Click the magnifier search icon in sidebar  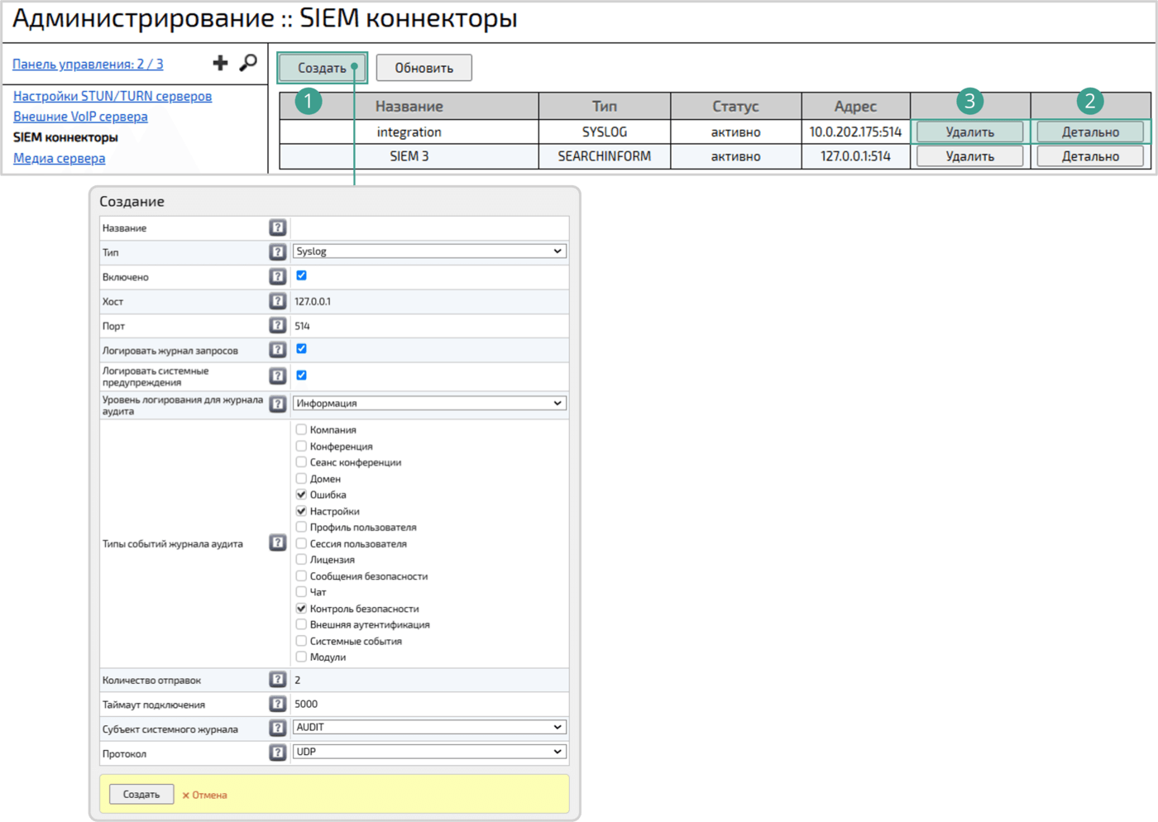click(247, 62)
